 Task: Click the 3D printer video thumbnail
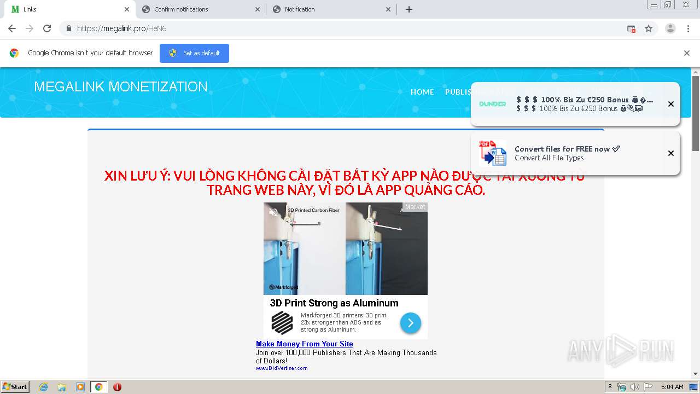pos(346,249)
